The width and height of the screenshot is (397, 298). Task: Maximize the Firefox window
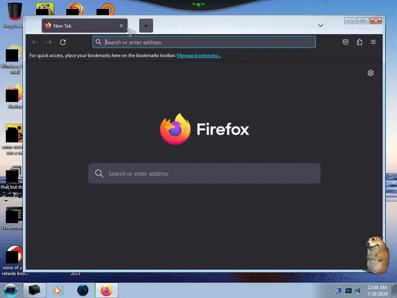coord(363,21)
